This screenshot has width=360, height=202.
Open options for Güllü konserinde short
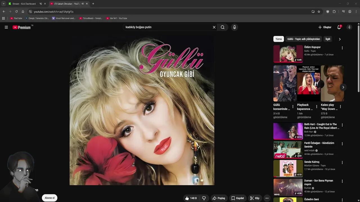pyautogui.click(x=293, y=107)
